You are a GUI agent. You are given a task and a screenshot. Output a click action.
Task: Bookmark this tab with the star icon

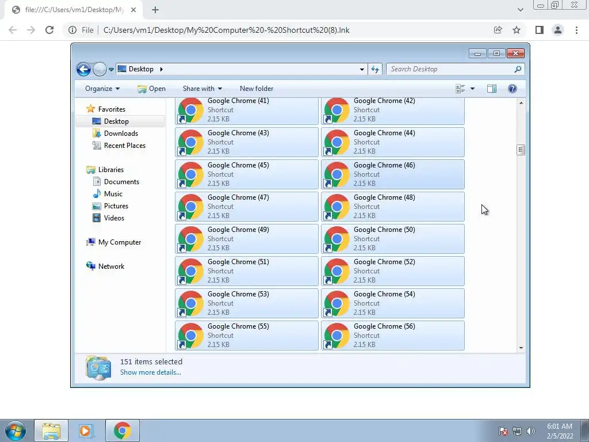(517, 30)
